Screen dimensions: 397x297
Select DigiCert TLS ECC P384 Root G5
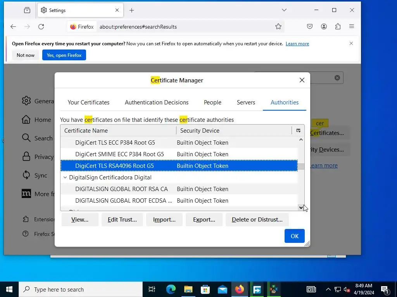(x=179, y=142)
